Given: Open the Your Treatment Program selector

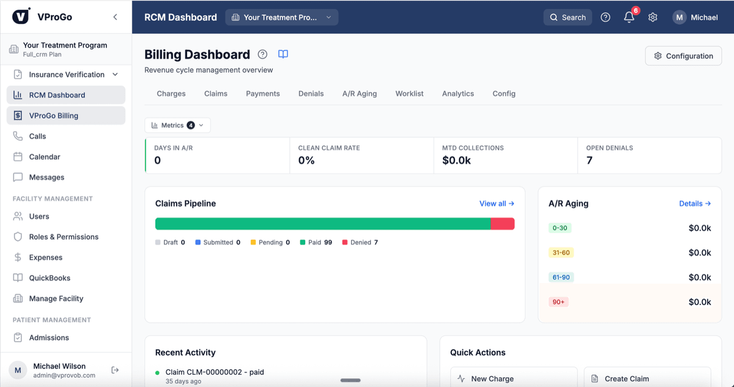Looking at the screenshot, I should coord(281,17).
